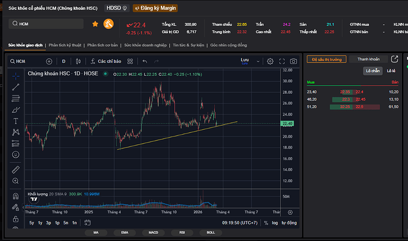The height and width of the screenshot is (241, 408).
Task: Click the chart snapshot camera icon
Action: (x=292, y=61)
